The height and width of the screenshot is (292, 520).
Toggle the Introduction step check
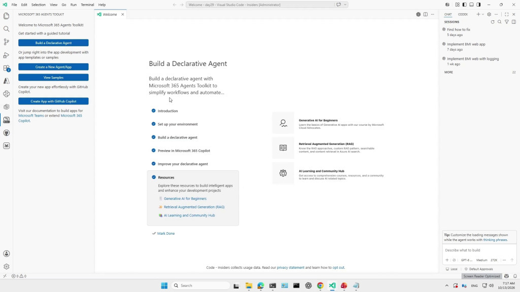(x=153, y=111)
